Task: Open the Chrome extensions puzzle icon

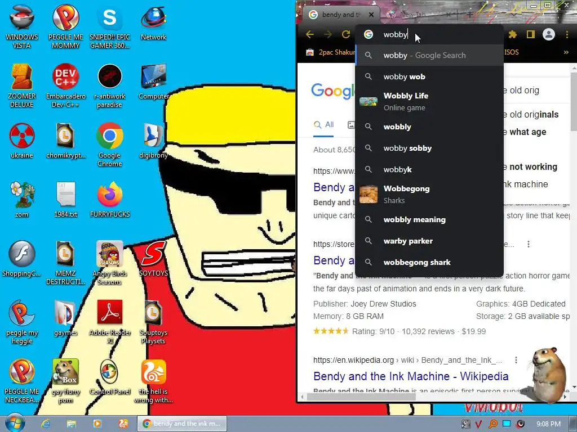Action: point(513,34)
